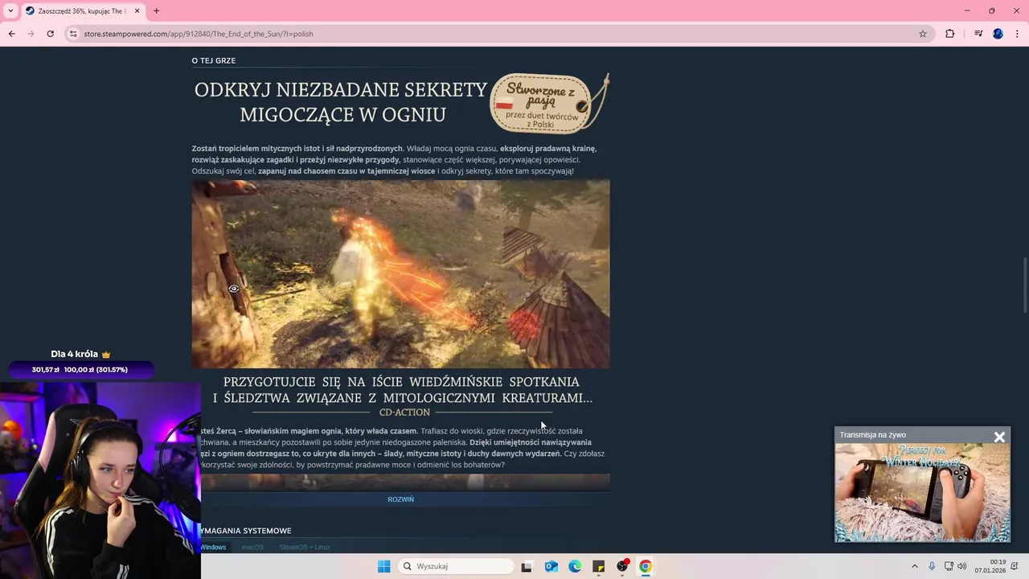Open the tab search dropdown arrow

click(x=10, y=10)
